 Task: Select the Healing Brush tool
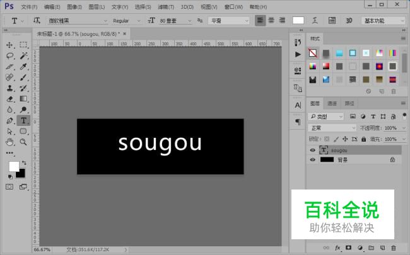click(x=9, y=77)
